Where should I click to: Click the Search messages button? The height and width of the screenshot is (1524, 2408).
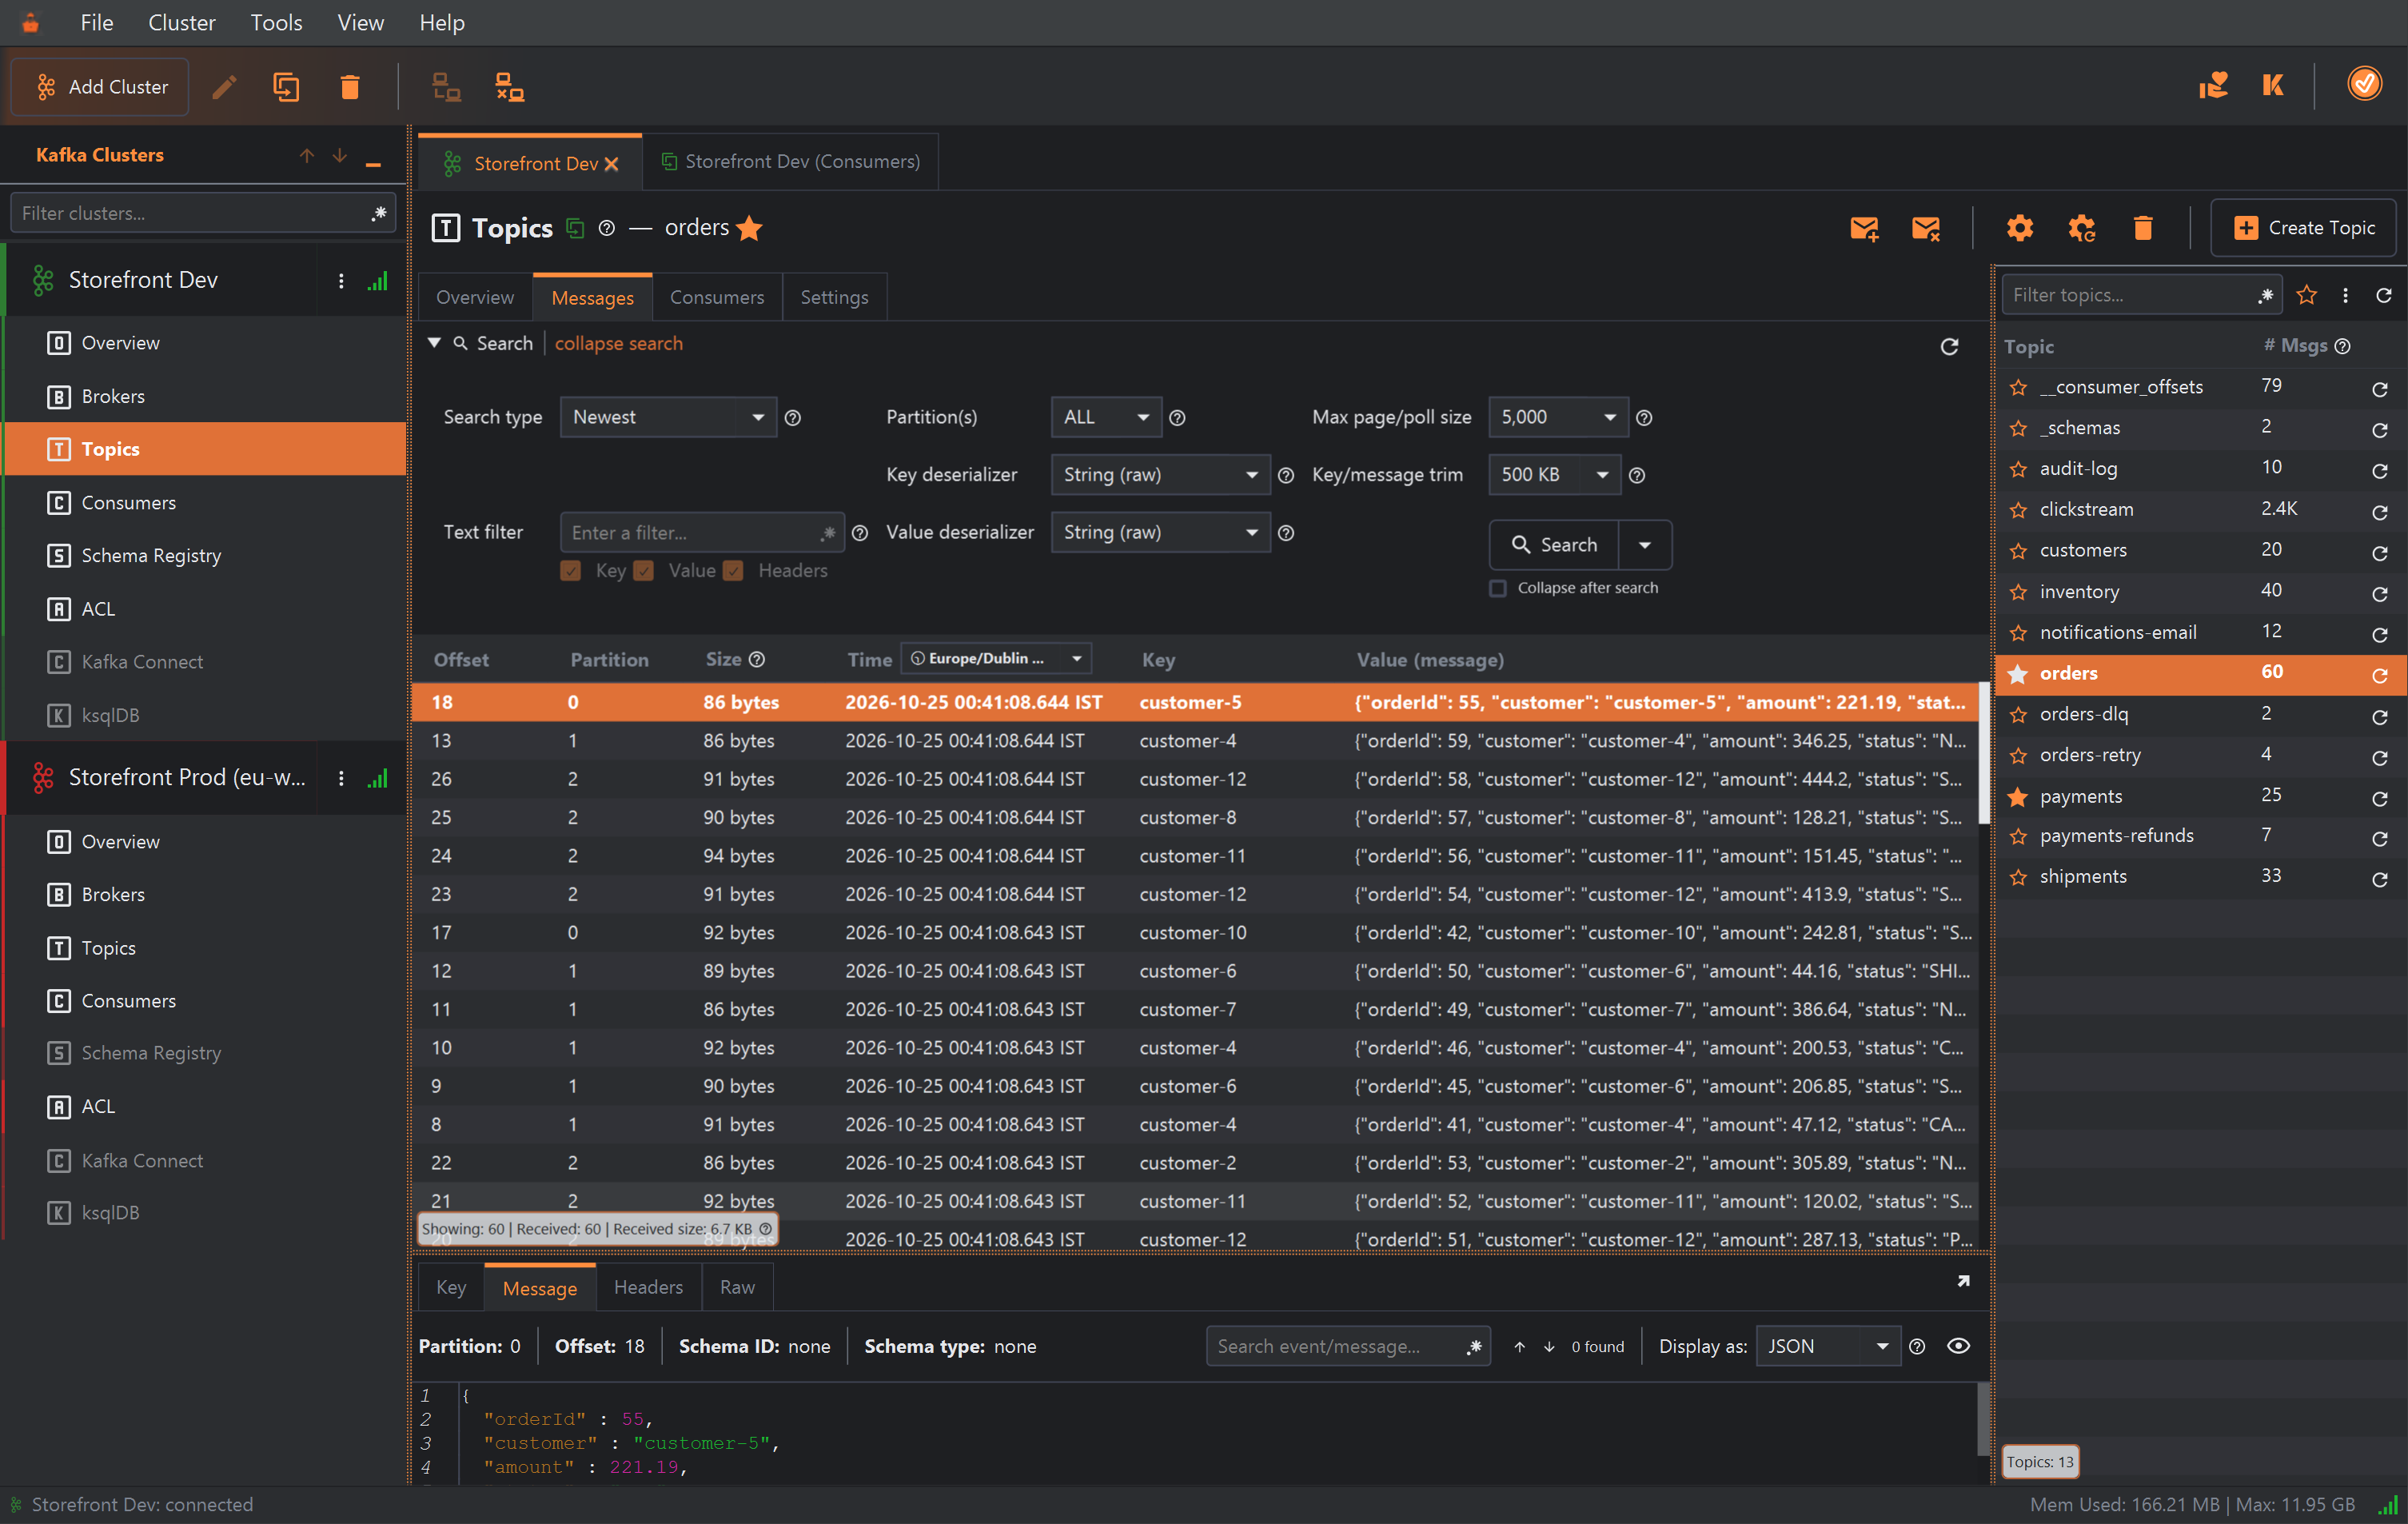(x=1554, y=545)
